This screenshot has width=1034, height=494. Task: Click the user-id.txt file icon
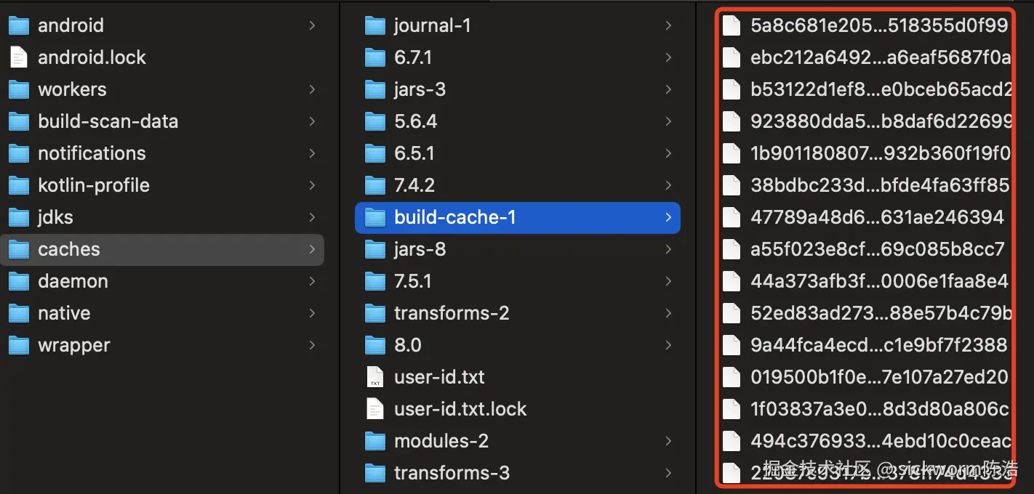[x=374, y=377]
